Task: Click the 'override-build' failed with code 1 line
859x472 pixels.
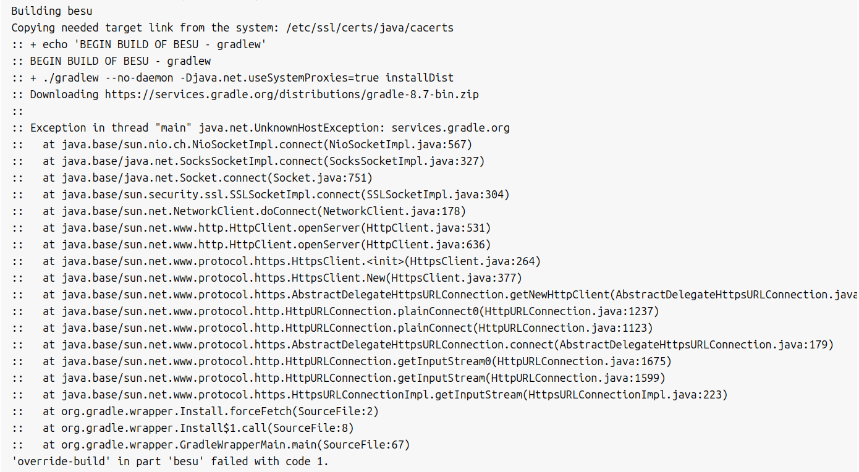Action: coord(170,461)
